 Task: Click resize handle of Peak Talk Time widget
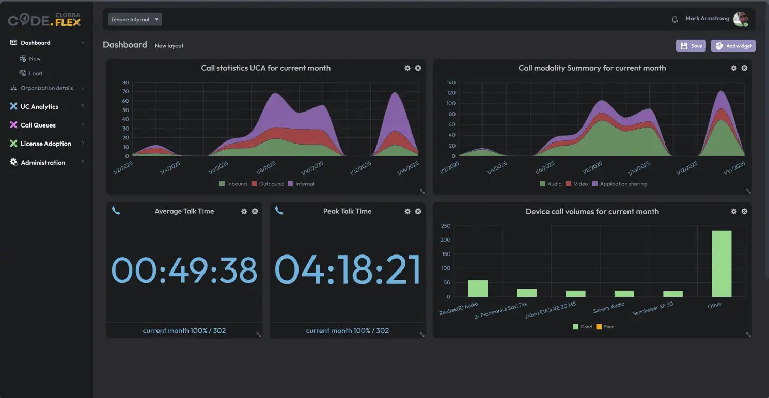pyautogui.click(x=422, y=335)
